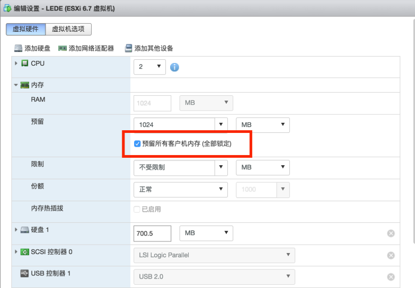Remove USB 控制器 1 with its X icon
Viewport: 415px width, 288px height.
391,277
